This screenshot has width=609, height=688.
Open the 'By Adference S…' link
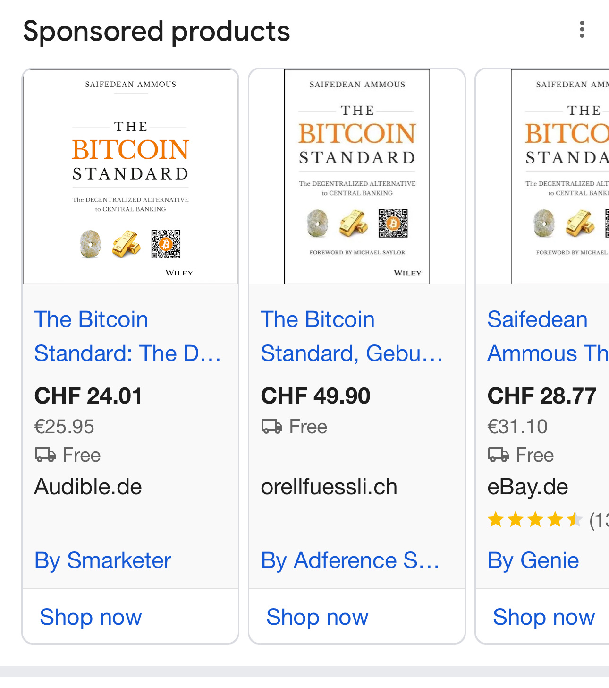(x=350, y=560)
